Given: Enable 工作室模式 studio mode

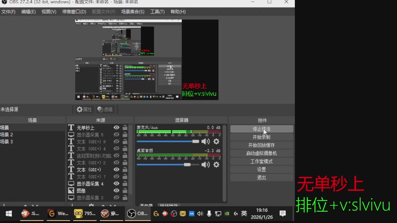Looking at the screenshot, I should tap(262, 162).
